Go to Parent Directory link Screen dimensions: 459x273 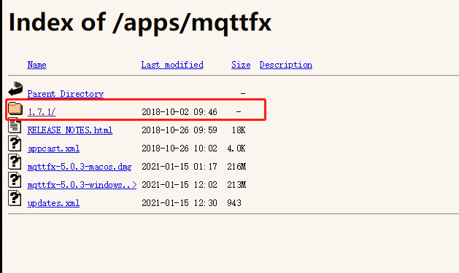tap(66, 94)
